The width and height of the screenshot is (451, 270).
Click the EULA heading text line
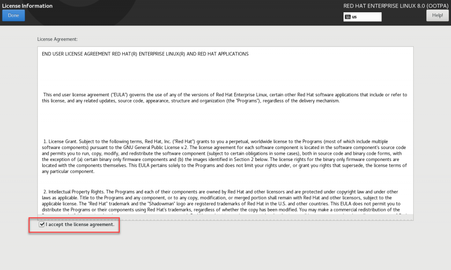pyautogui.click(x=145, y=54)
